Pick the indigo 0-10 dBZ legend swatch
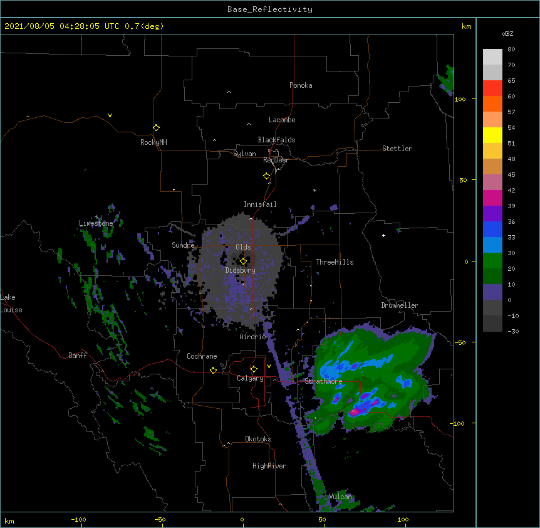 492,292
